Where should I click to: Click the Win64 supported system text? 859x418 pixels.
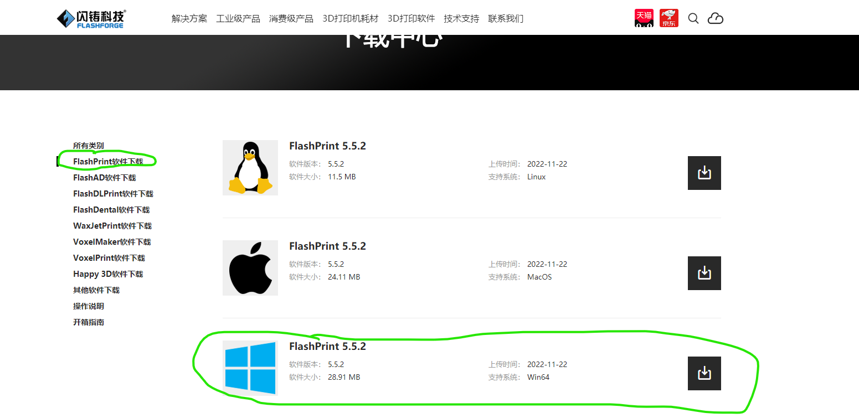[x=538, y=377]
